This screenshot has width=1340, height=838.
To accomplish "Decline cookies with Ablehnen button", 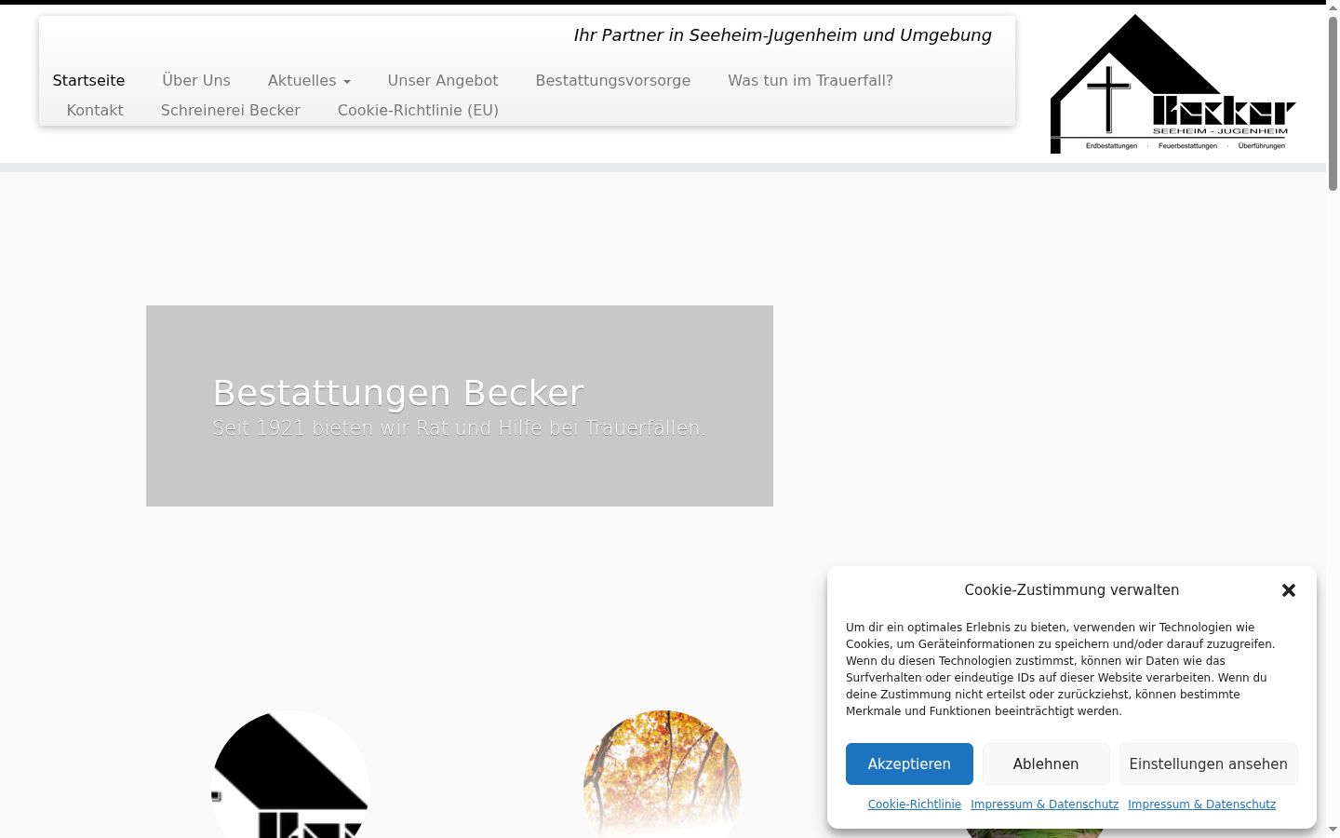I will (1046, 764).
